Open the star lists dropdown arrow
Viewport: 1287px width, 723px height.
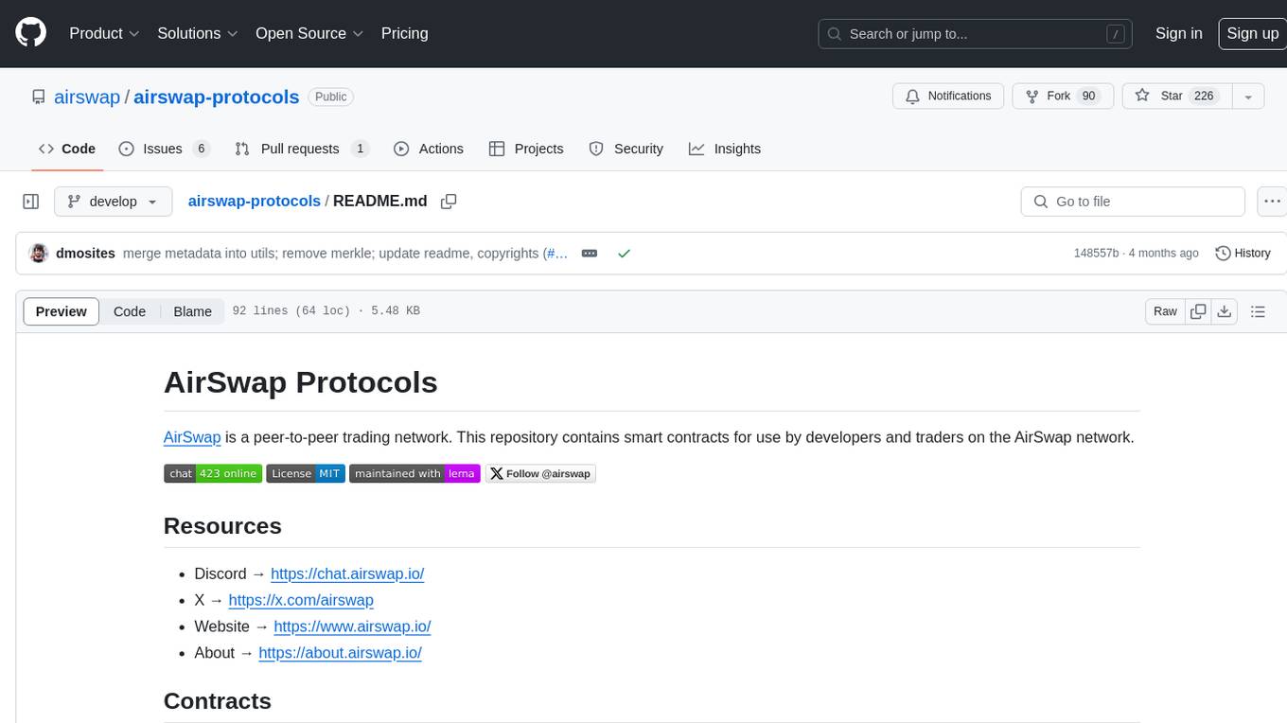tap(1248, 97)
